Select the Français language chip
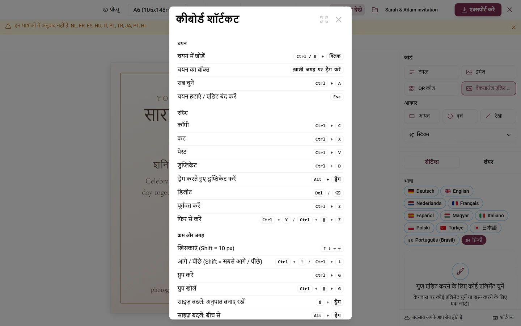 [x=465, y=204]
